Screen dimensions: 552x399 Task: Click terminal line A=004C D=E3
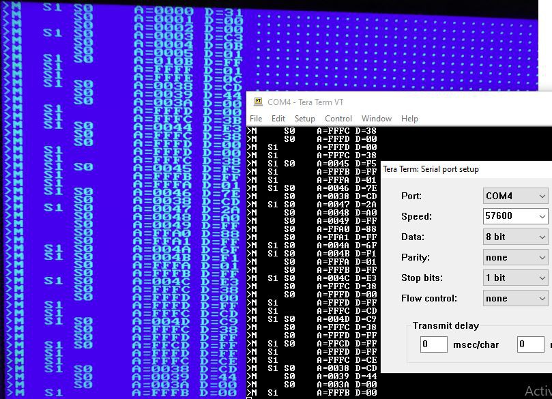click(312, 278)
